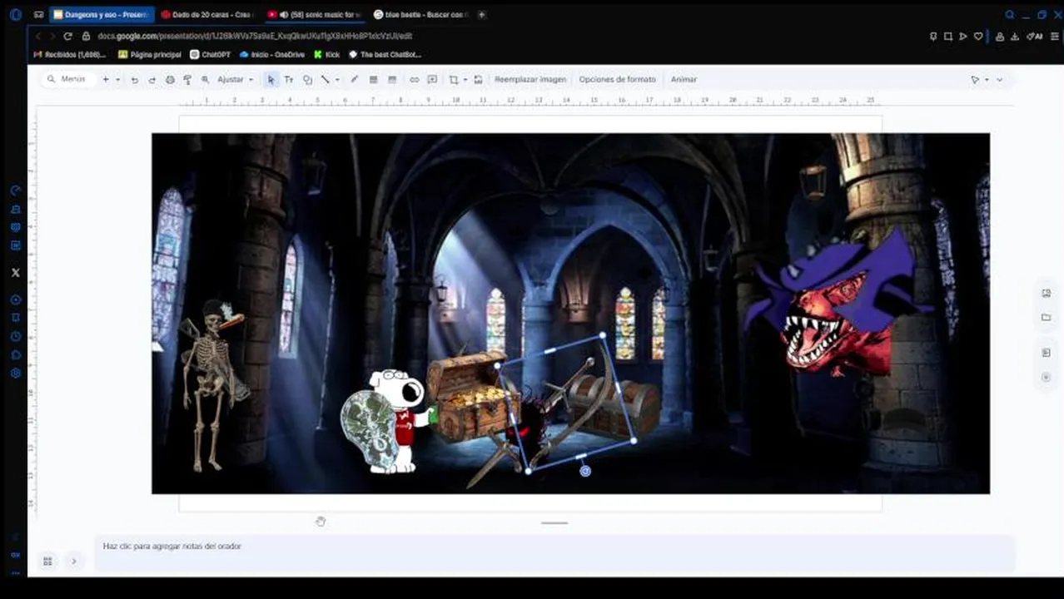The height and width of the screenshot is (599, 1064).
Task: Click the Redo arrow in toolbar
Action: point(152,80)
